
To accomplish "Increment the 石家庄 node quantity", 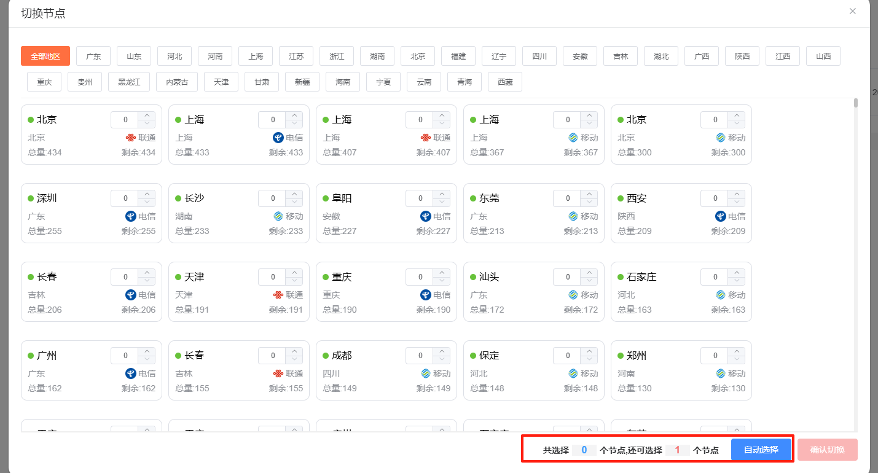I will point(737,273).
